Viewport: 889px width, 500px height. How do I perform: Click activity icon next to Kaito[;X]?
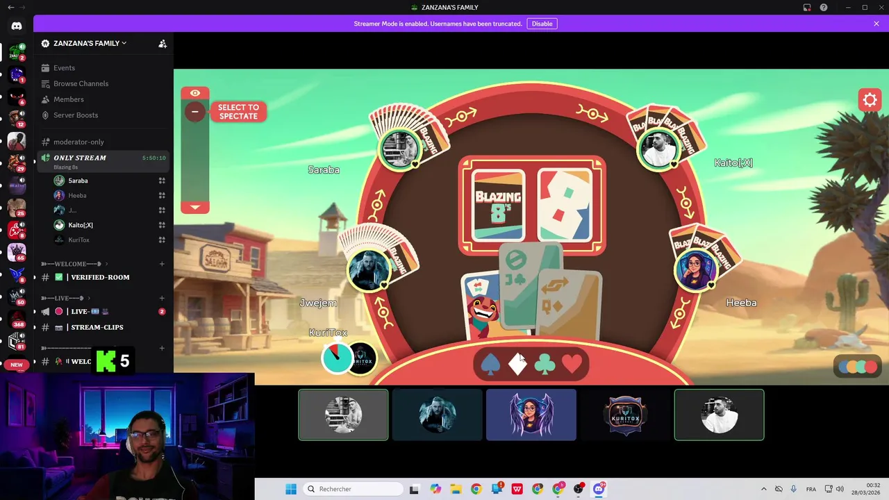click(x=162, y=225)
